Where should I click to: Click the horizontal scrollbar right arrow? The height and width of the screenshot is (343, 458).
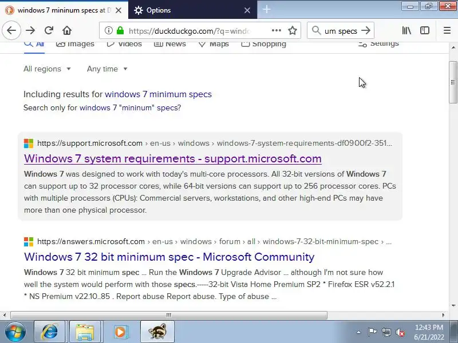pos(443,315)
